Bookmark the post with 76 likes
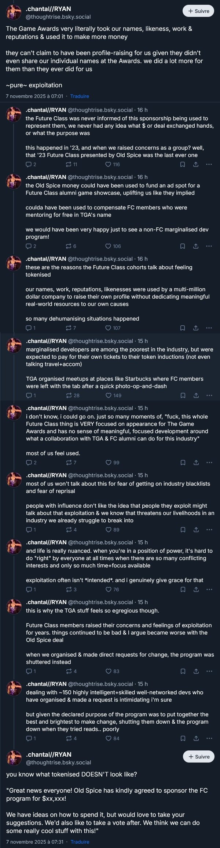Screen dimensions: 220x848 [182, 589]
